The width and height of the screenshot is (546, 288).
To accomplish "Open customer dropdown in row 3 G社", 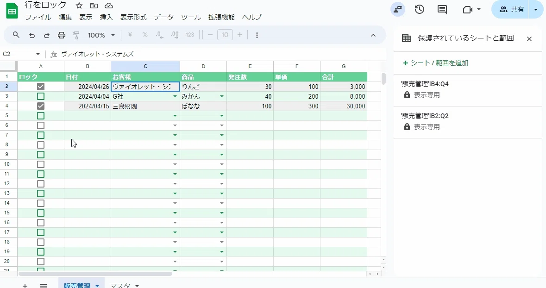I will click(175, 96).
